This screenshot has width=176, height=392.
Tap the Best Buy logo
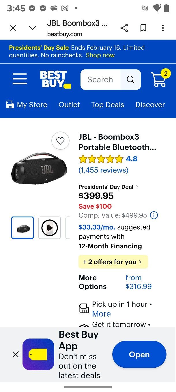(55, 79)
